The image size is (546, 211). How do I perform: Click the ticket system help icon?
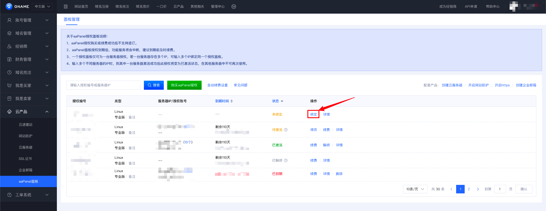coord(9,195)
